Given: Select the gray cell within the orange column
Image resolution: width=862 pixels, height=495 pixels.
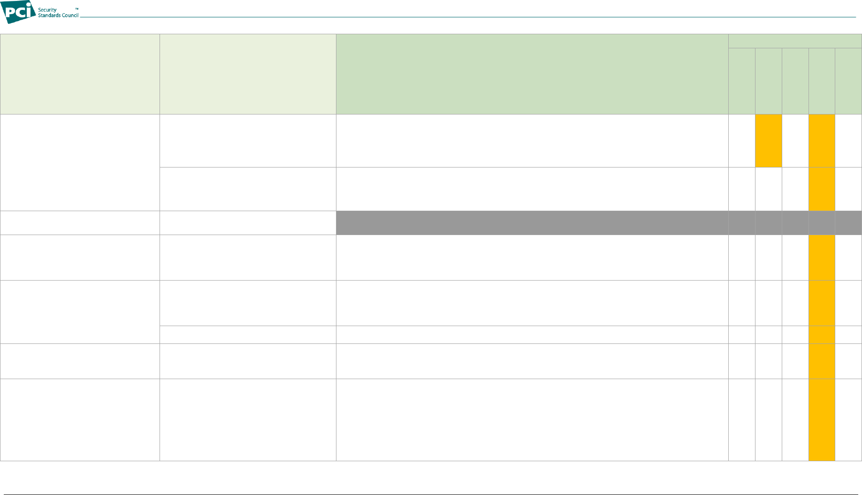Looking at the screenshot, I should 822,223.
